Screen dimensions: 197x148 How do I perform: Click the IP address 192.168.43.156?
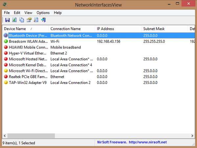(x=109, y=41)
